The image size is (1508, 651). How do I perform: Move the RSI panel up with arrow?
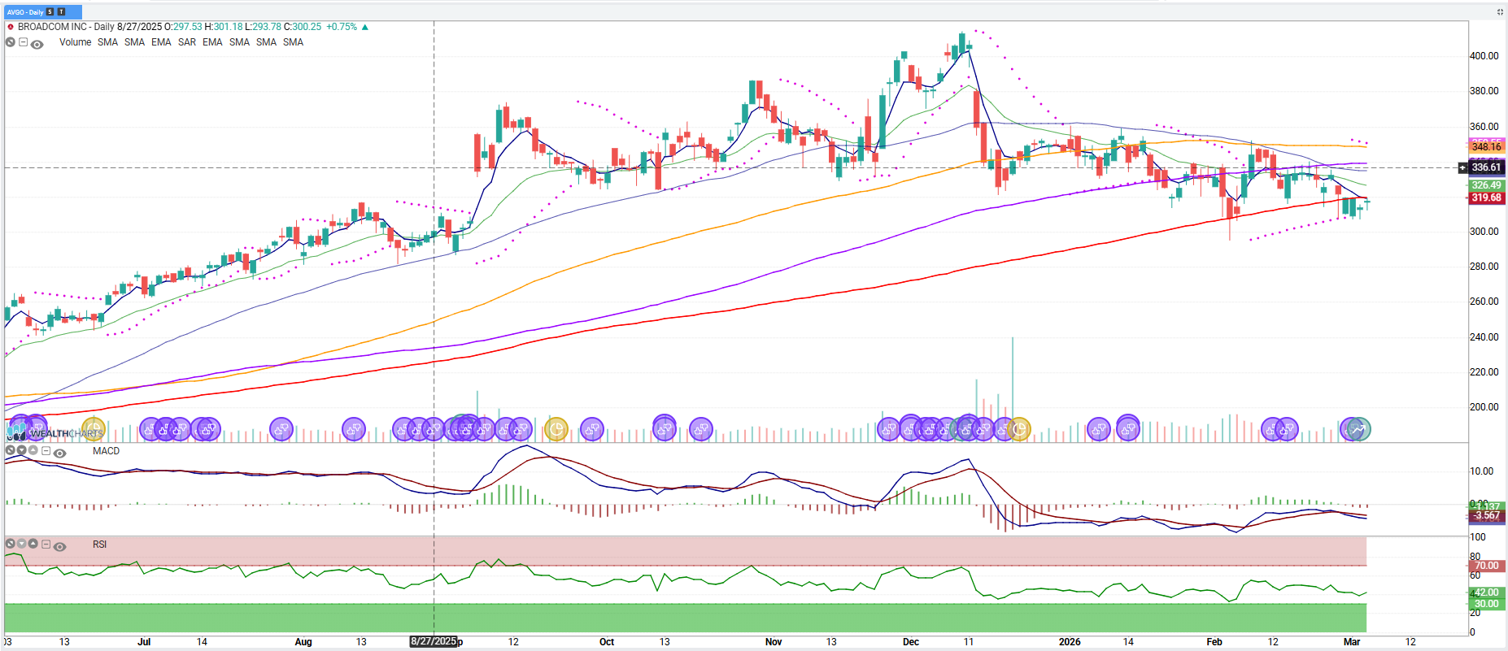(33, 544)
